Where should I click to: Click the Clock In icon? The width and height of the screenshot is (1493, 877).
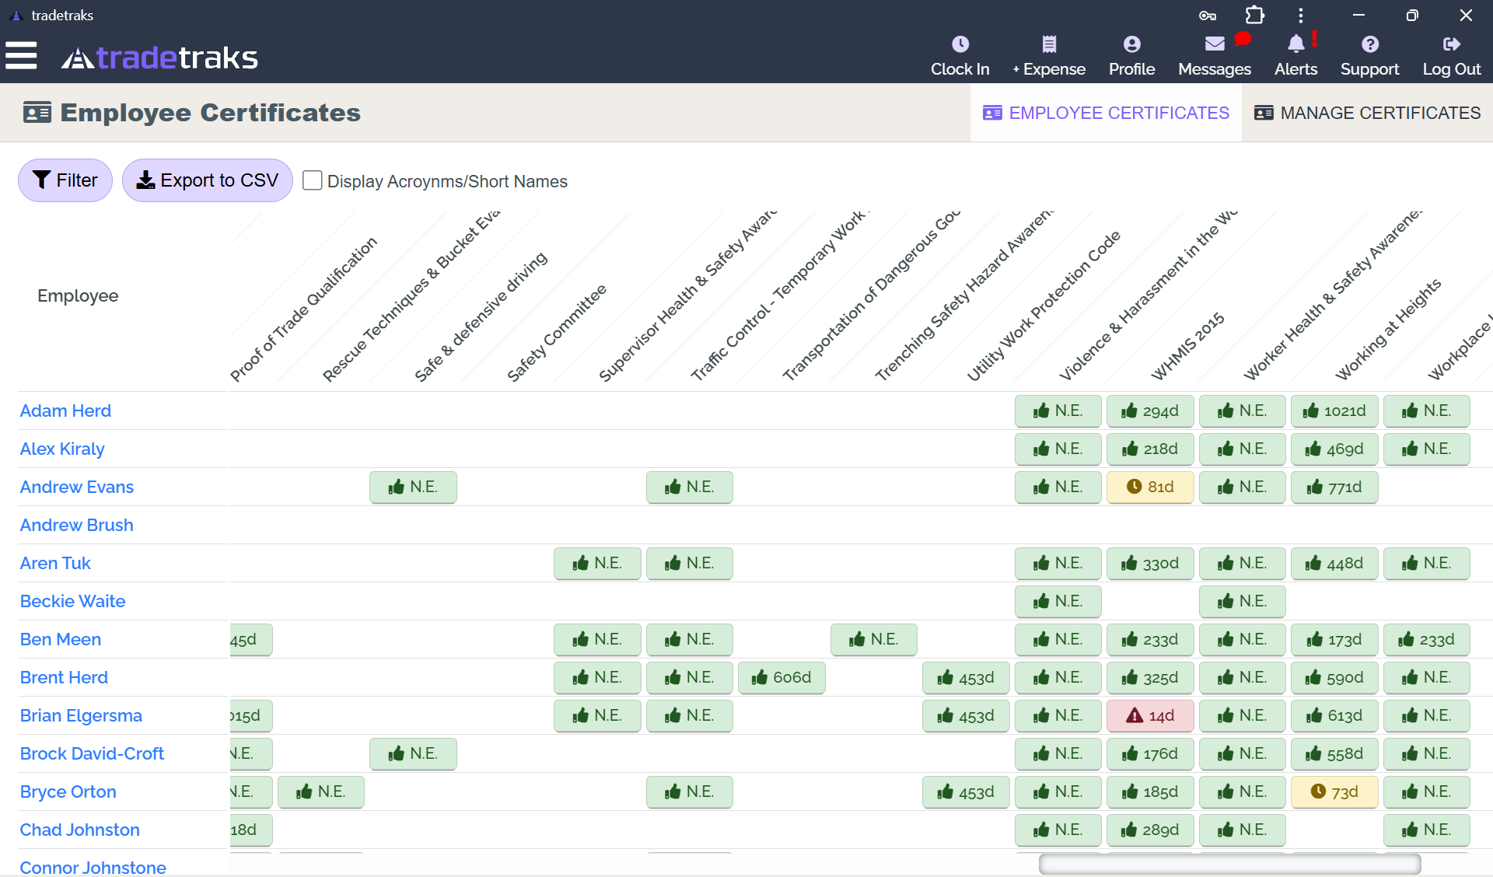point(960,45)
